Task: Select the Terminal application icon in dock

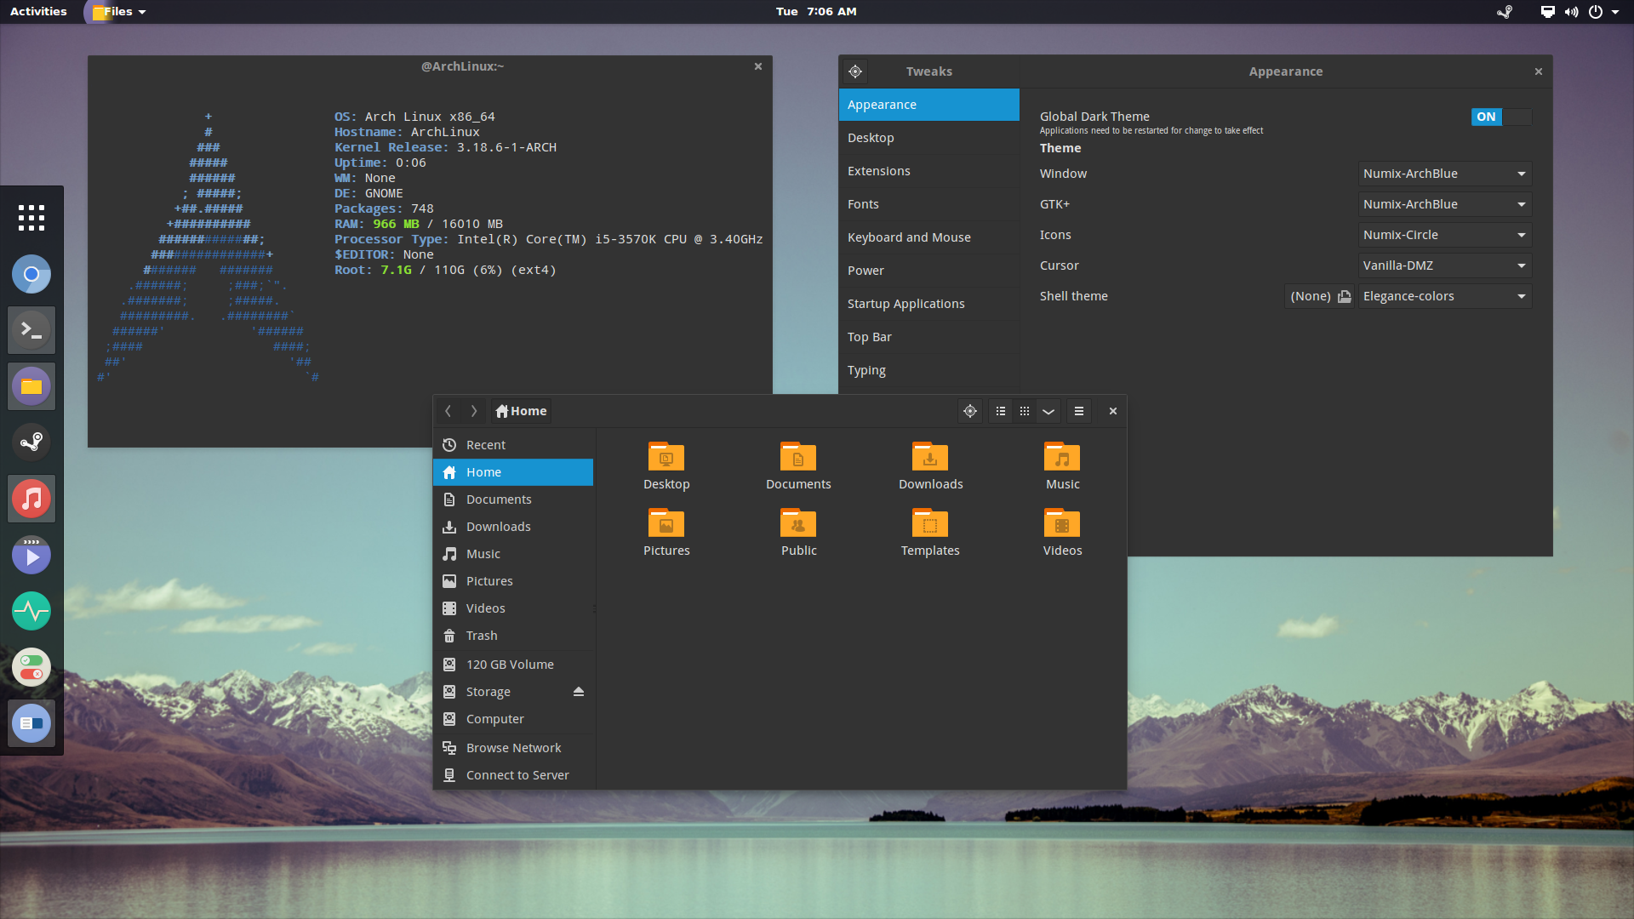Action: click(x=31, y=330)
